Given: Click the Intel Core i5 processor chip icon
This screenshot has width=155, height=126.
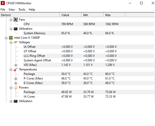Looking at the screenshot, I should (11, 38).
